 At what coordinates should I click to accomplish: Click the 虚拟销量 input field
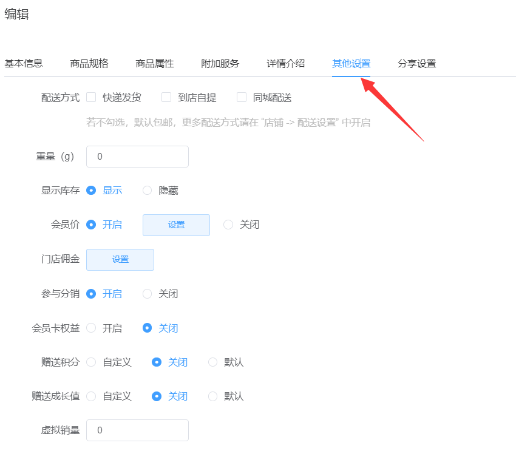[138, 430]
